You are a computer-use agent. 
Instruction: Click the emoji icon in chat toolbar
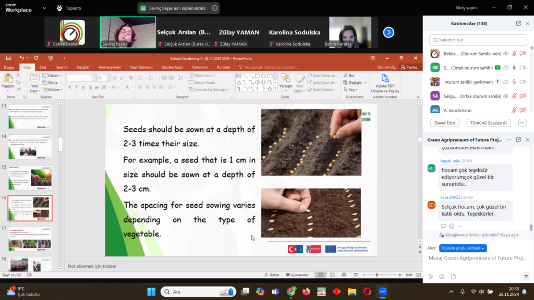(442, 277)
